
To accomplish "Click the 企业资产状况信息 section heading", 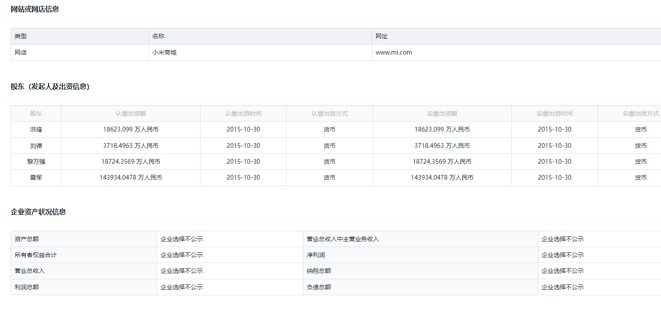I will coord(38,212).
